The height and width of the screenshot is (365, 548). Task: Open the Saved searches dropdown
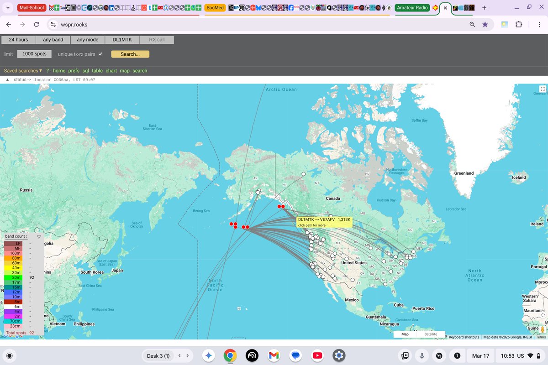[23, 71]
